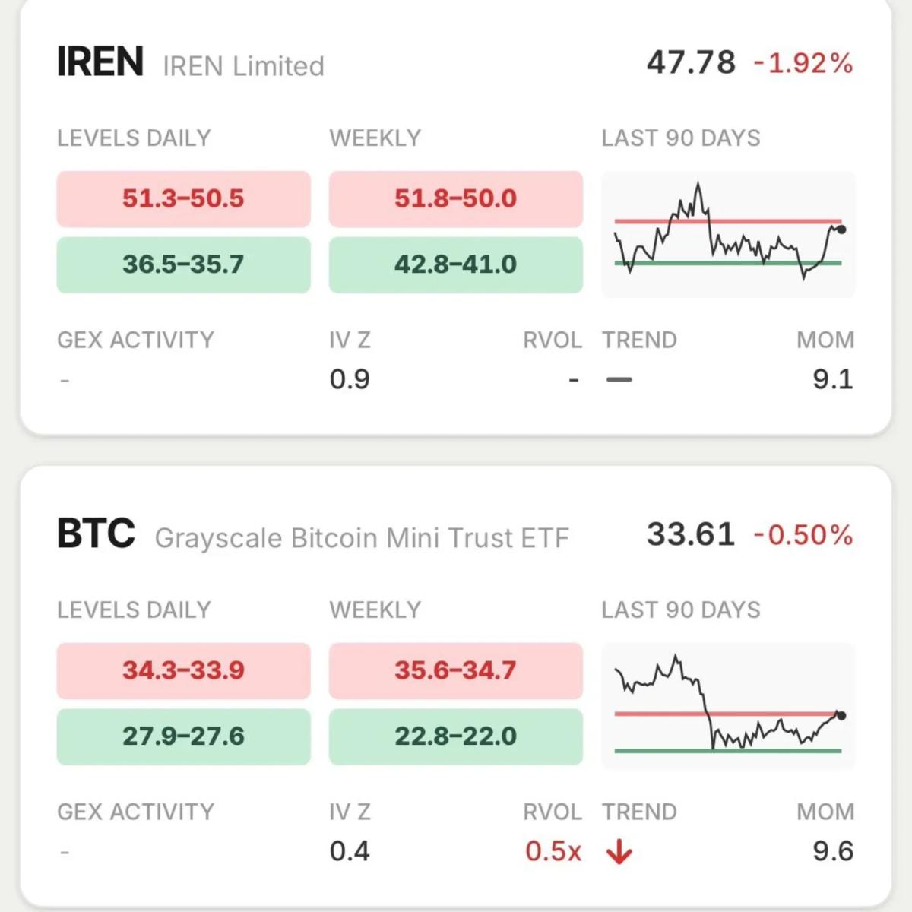Open IREN Limited ticker details

pos(243,65)
